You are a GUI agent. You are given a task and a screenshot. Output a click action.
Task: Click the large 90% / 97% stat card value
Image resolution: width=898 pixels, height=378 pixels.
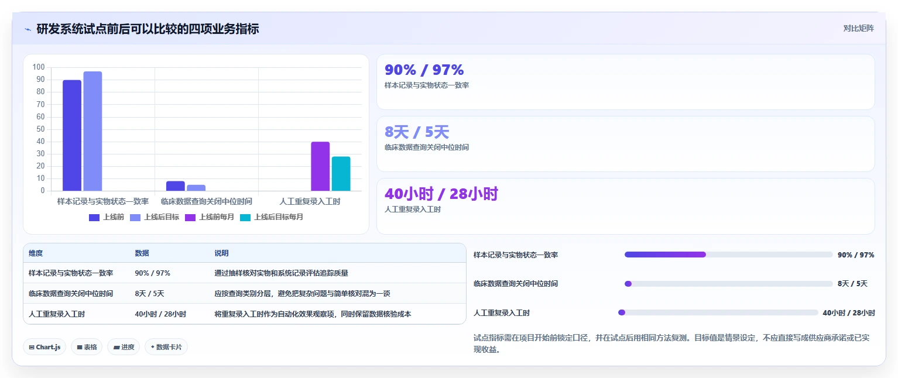point(424,70)
